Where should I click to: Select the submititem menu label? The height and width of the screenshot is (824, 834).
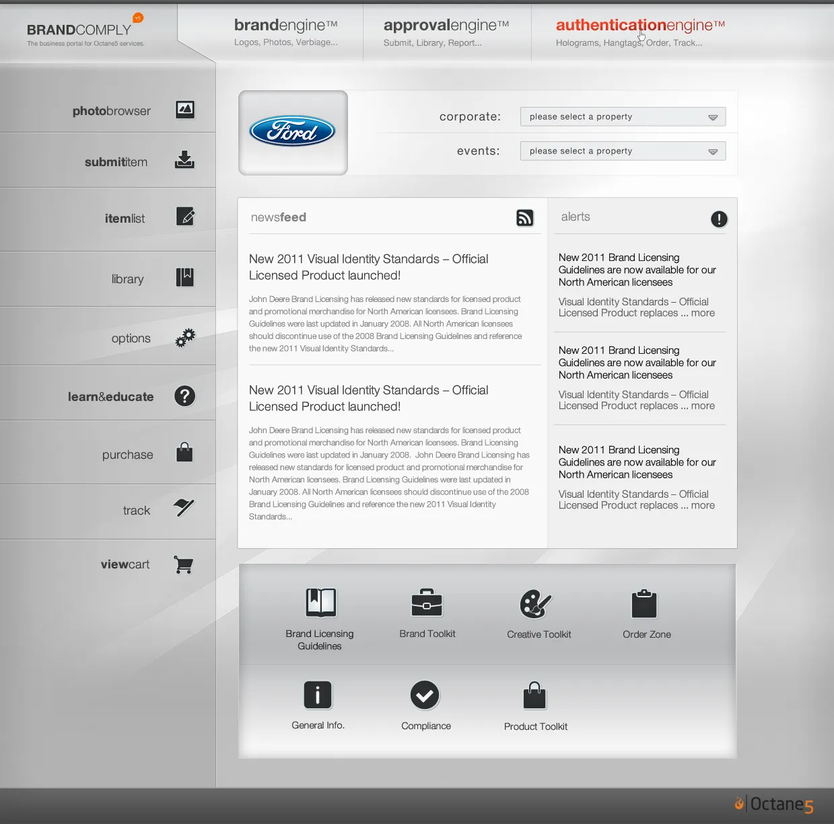click(x=116, y=162)
